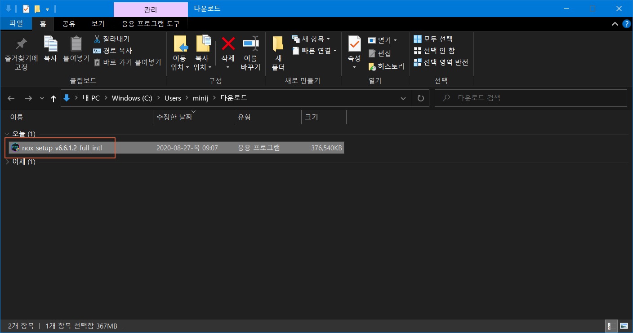Click the Forward navigation arrow
633x333 pixels.
coord(28,98)
